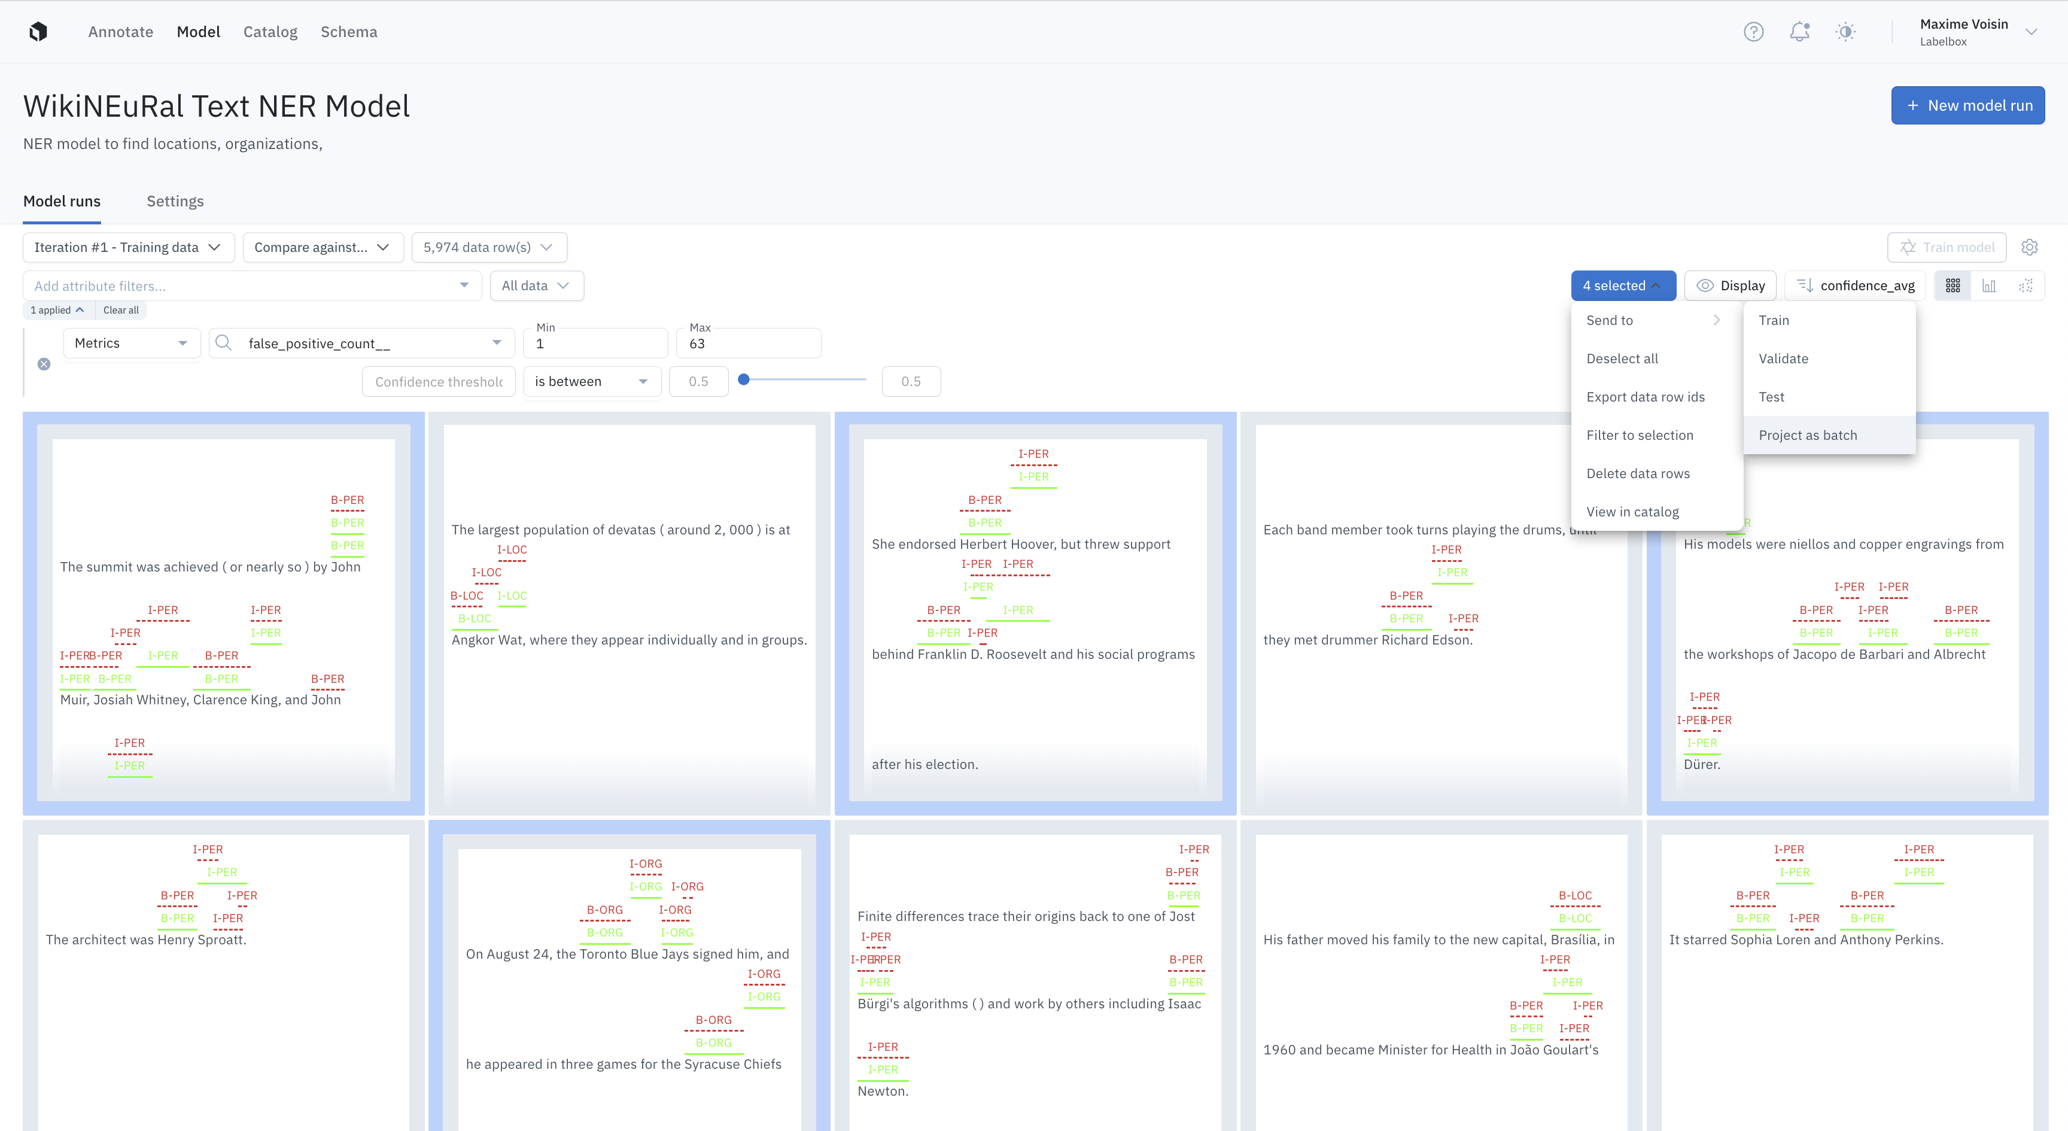Open the Metrics filter type dropdown
The width and height of the screenshot is (2068, 1131).
tap(132, 343)
